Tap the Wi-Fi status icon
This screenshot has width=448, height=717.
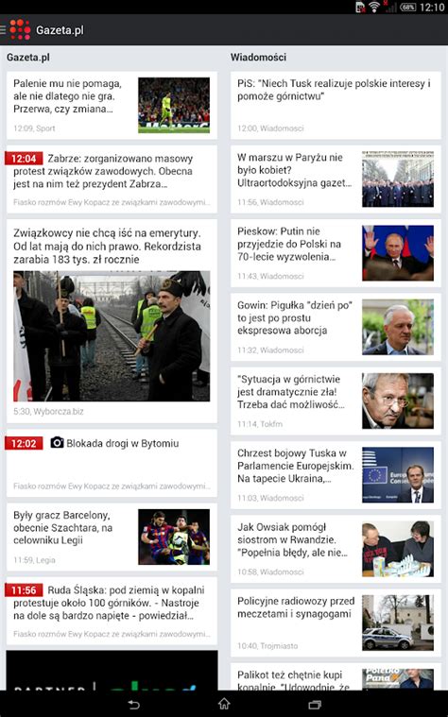coord(374,7)
